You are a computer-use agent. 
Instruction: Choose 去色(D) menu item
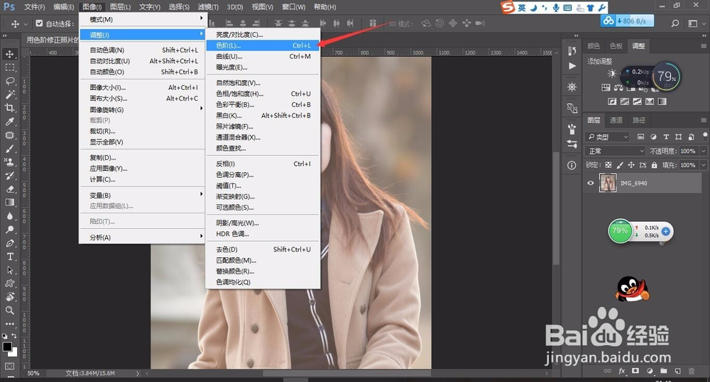coord(263,249)
